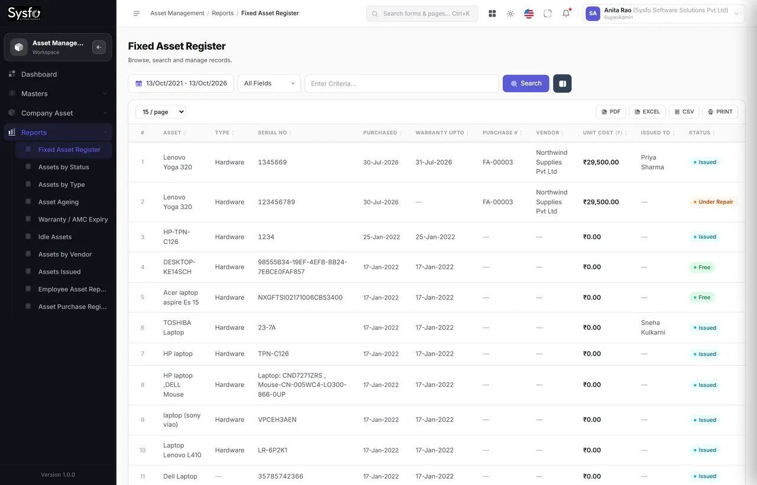Click the Enter Criteria input field
This screenshot has width=757, height=485.
[402, 83]
